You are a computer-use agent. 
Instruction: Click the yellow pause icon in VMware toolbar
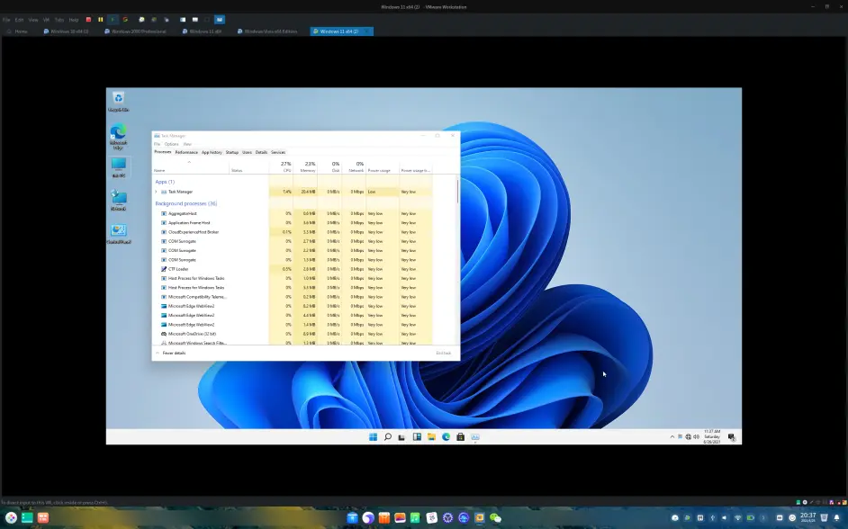101,20
